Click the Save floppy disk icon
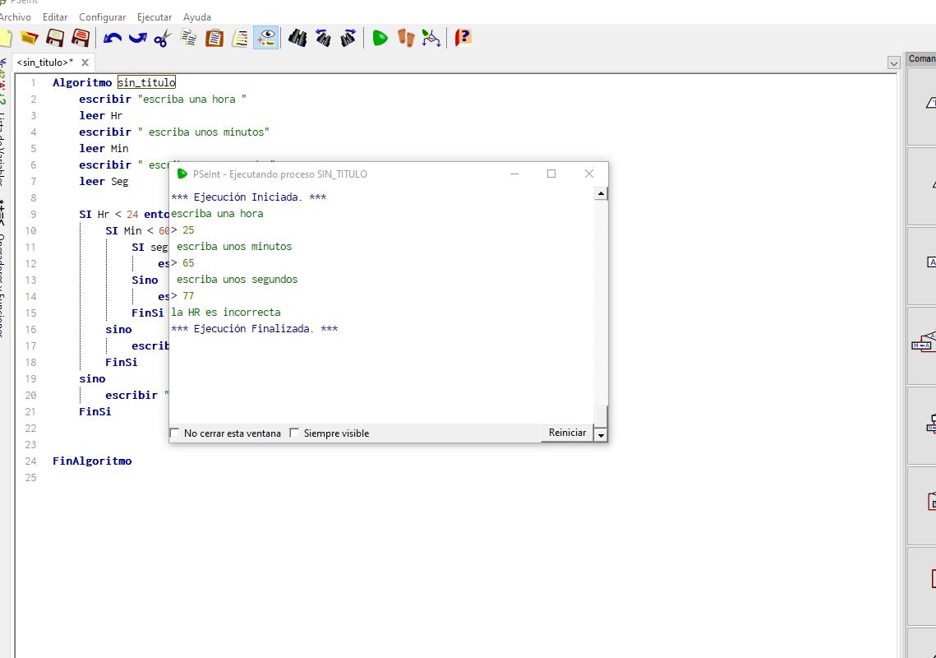Screen dimensions: 936x658 pyautogui.click(x=55, y=38)
